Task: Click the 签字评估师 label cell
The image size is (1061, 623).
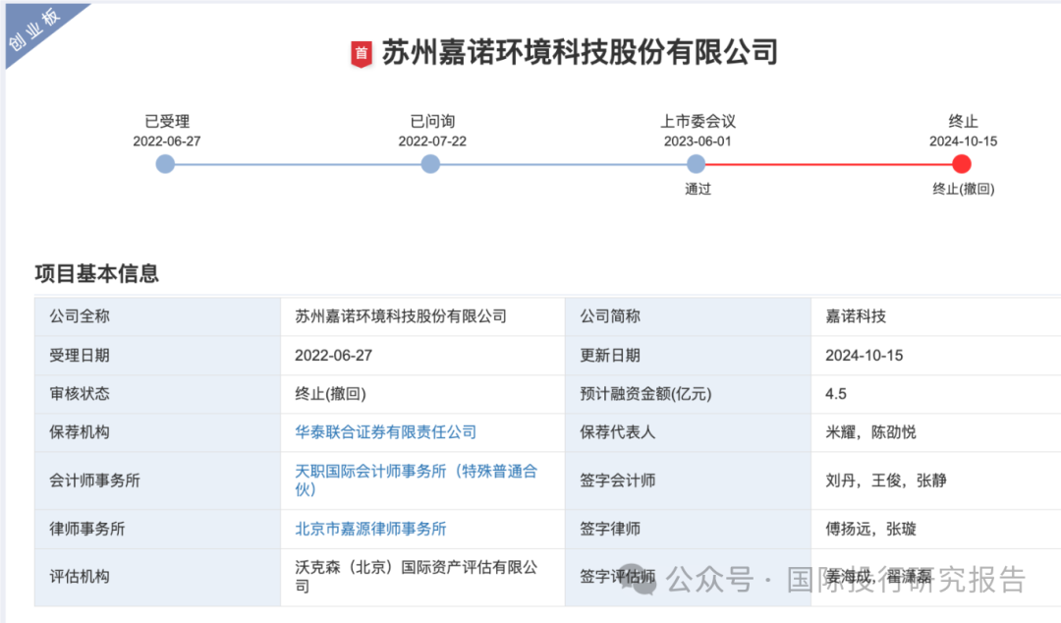Action: pyautogui.click(x=688, y=577)
